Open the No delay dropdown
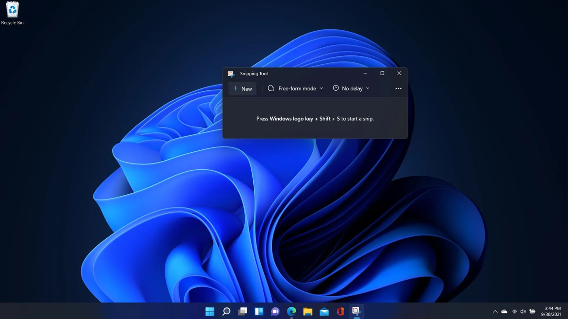The image size is (568, 319). coord(351,88)
